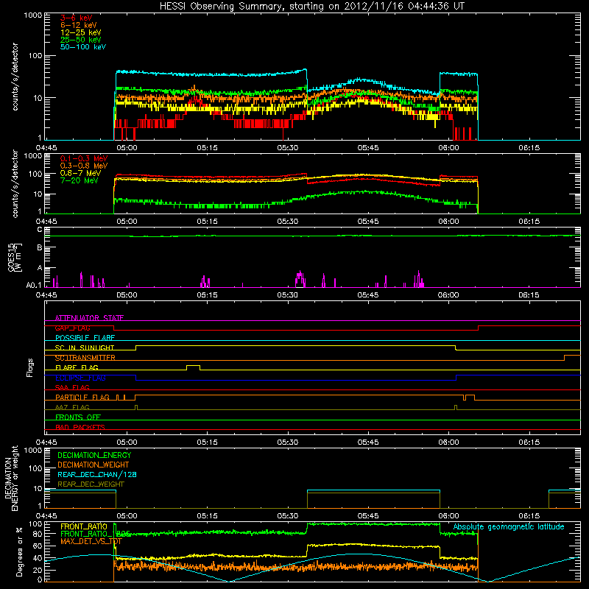This screenshot has height=589, width=589.
Task: Click the SC_TRANSMITTER flag label
Action: 85,358
